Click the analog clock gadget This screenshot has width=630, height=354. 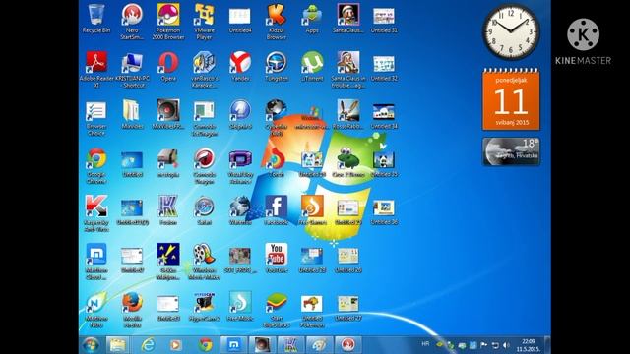point(511,32)
